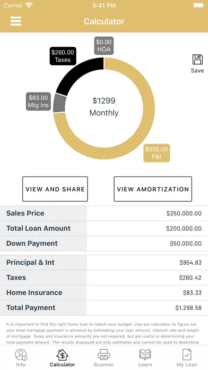This screenshot has width=208, height=370.
Task: Open the Scanner tab icon
Action: (103, 355)
